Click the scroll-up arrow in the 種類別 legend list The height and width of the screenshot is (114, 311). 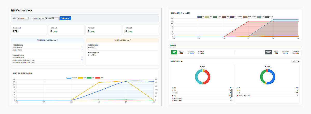tap(232, 88)
